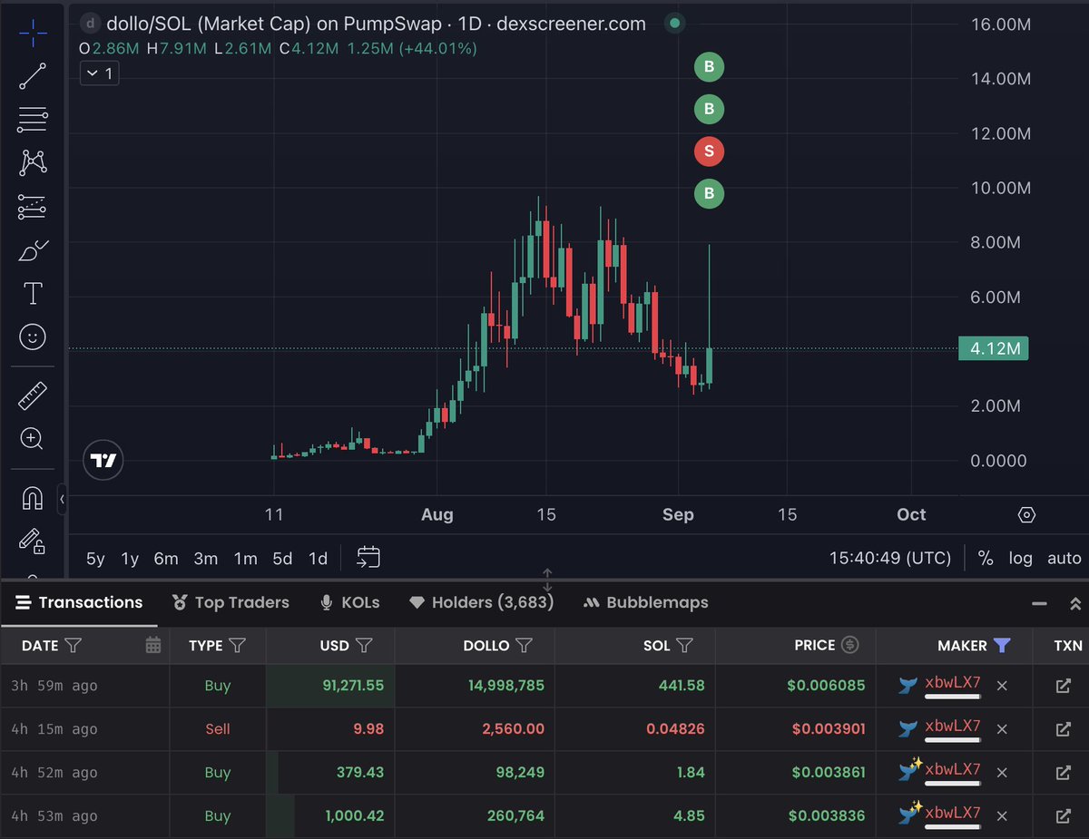Open transaction link for 4h 15m ago sell
This screenshot has height=839, width=1089.
[x=1064, y=729]
